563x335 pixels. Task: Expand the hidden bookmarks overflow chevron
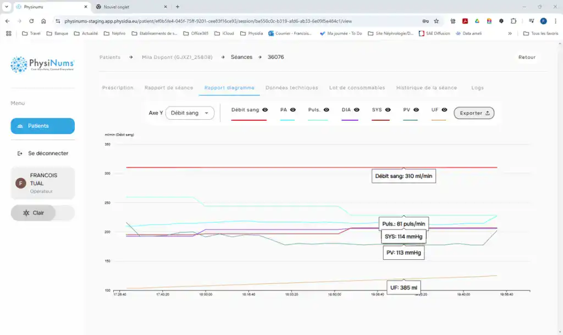click(x=510, y=33)
